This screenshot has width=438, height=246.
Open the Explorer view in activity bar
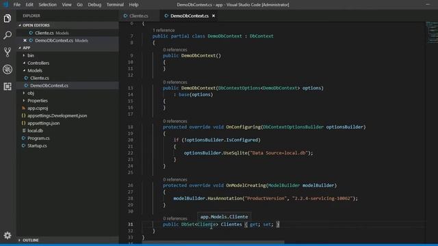[8, 18]
